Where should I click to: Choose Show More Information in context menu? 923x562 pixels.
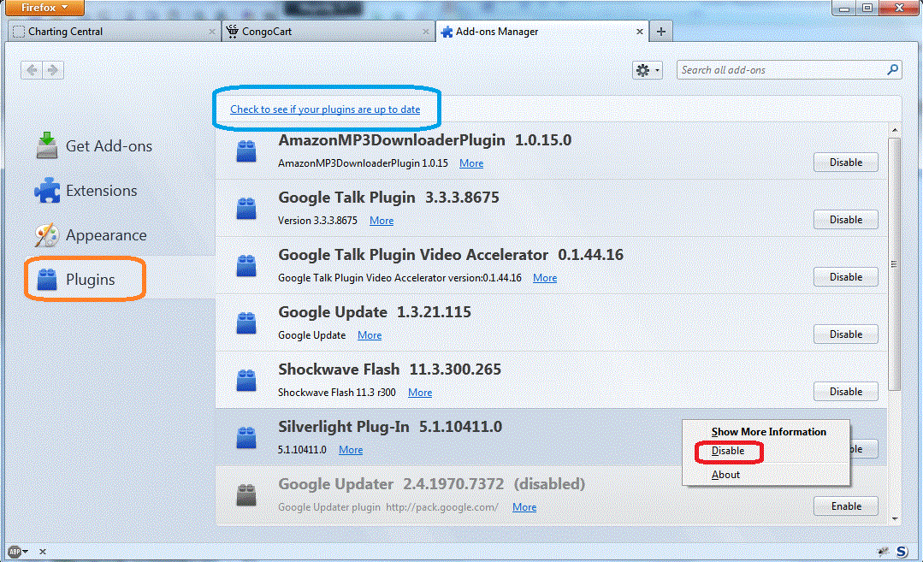768,432
